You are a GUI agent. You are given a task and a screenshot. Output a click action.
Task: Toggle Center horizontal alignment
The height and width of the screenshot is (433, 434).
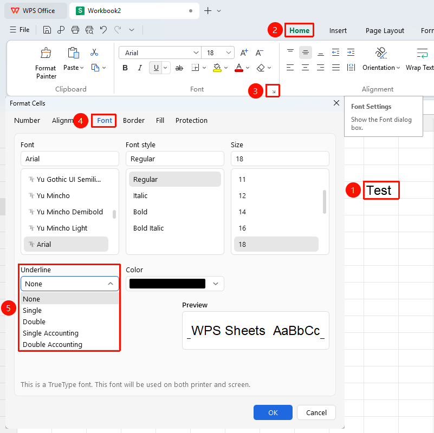(x=305, y=68)
